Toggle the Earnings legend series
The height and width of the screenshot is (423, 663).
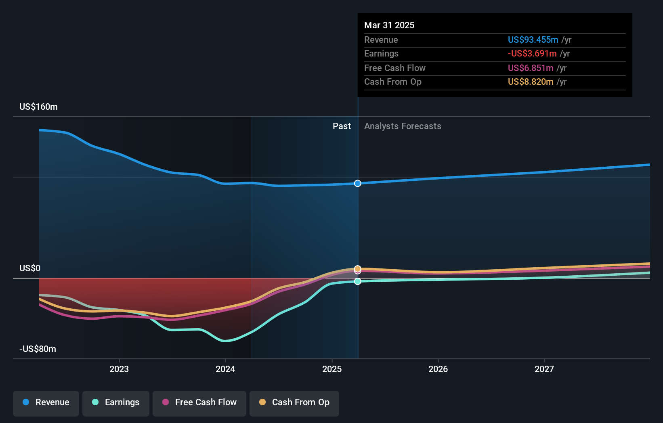(116, 403)
